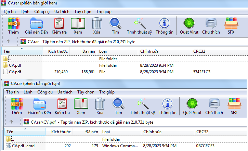Sort by CRC32 column in upper window

point(219,51)
